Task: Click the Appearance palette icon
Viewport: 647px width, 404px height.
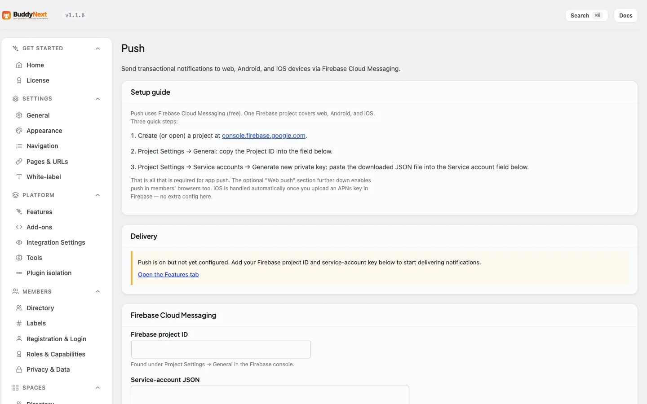Action: pyautogui.click(x=19, y=131)
